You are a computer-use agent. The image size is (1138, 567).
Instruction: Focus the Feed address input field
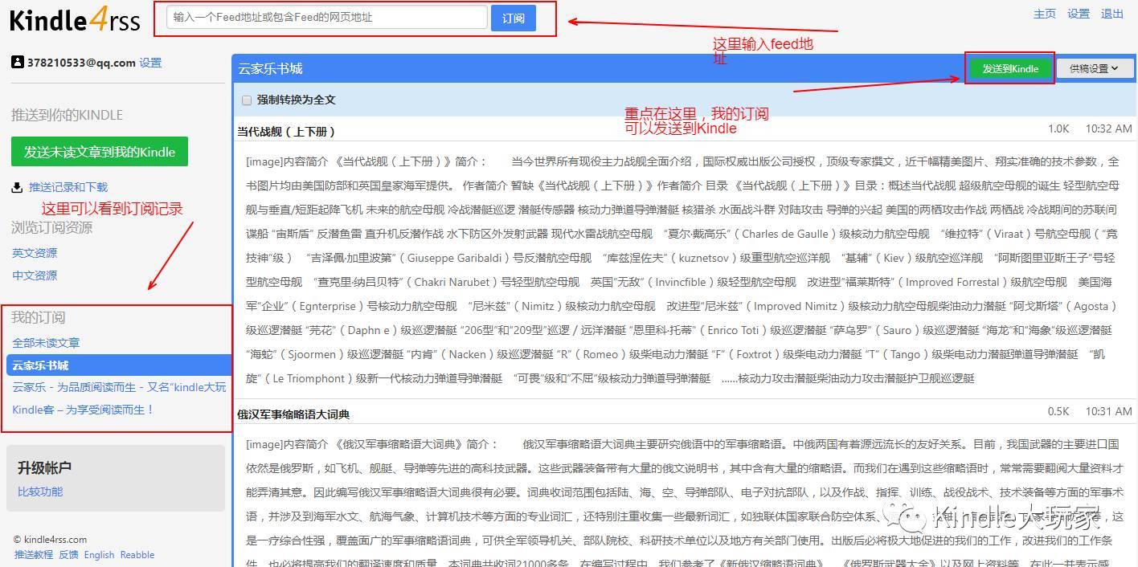pyautogui.click(x=327, y=17)
